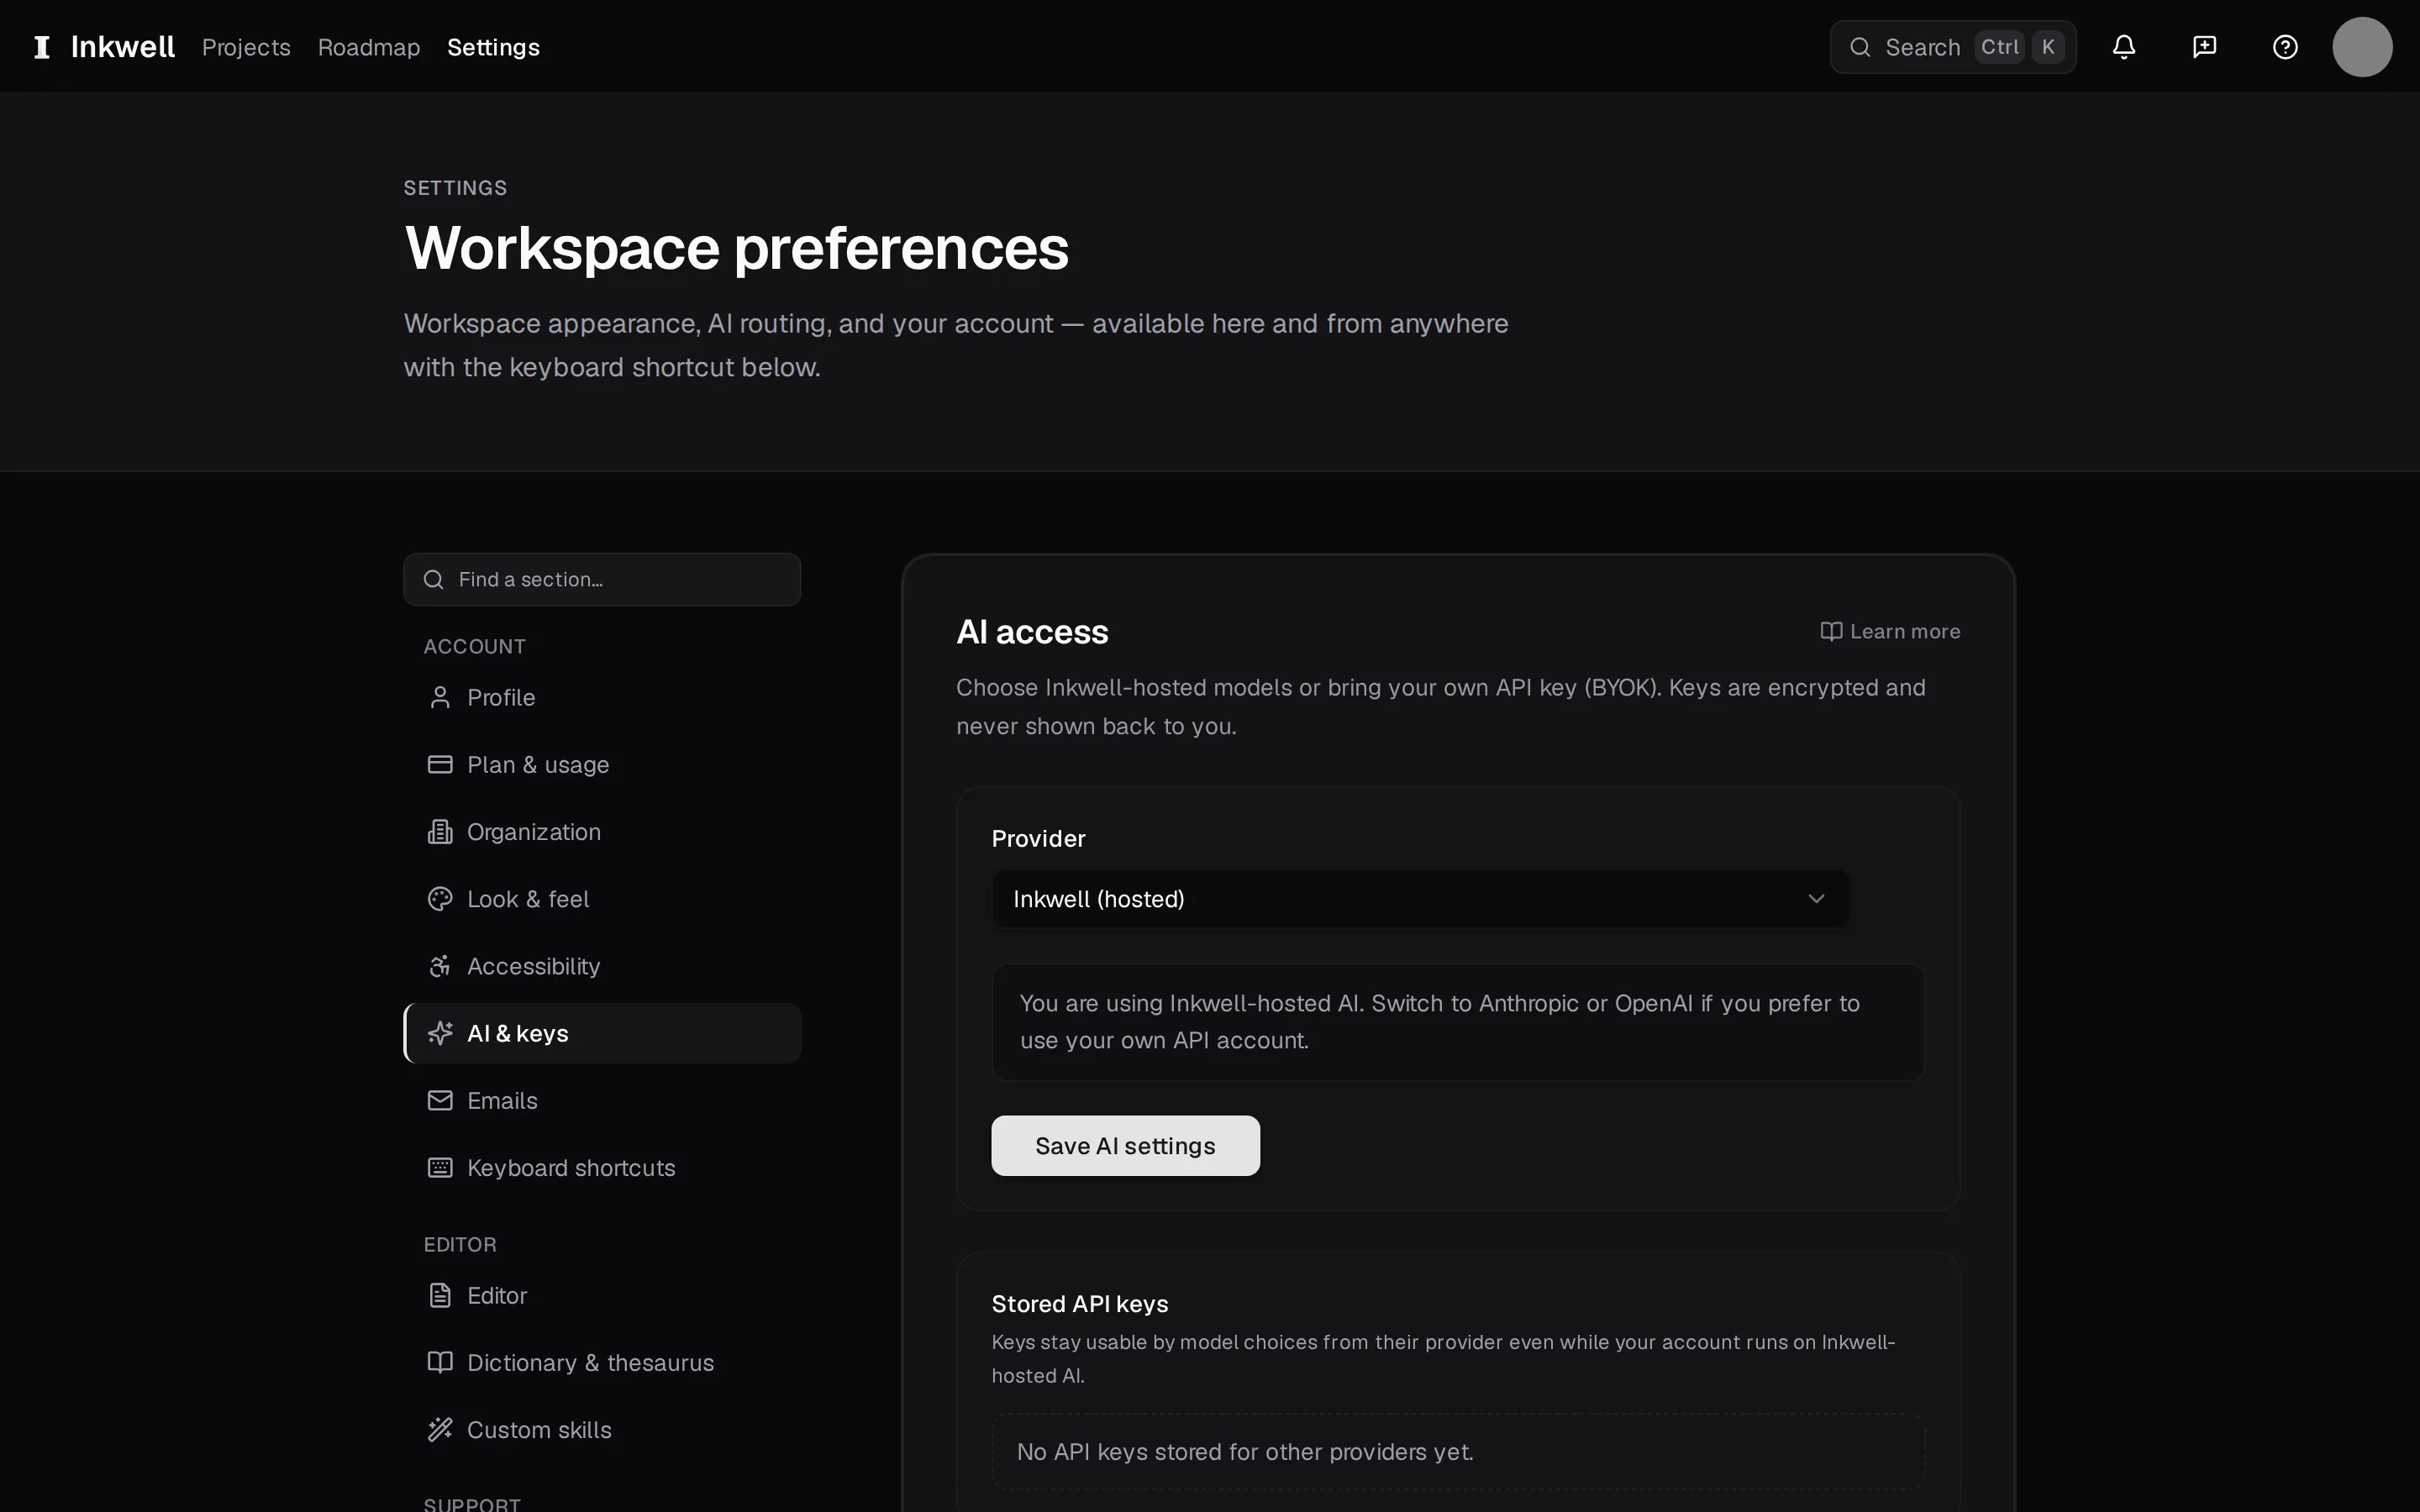Click 'No API keys stored for other providers yet.'
This screenshot has width=2420, height=1512.
[x=1245, y=1452]
